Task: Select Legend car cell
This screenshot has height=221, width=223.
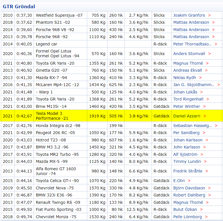Action: coord(60,44)
